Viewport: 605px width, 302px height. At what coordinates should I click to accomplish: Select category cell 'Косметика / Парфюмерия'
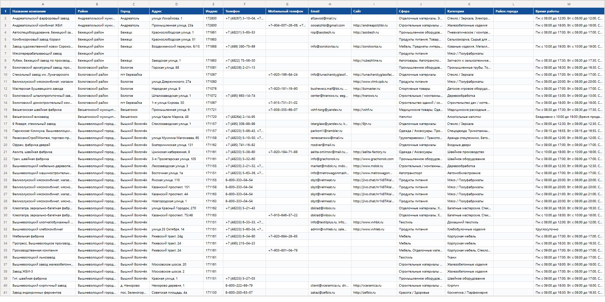469,293
